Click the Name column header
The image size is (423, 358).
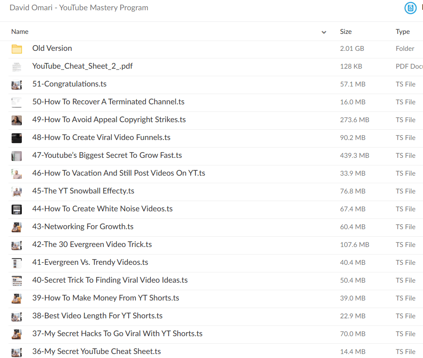20,32
